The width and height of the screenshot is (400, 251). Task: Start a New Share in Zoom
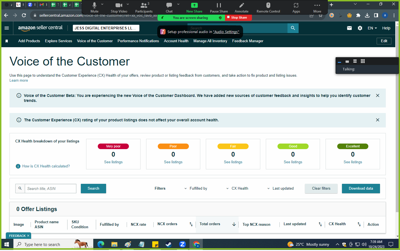click(x=194, y=7)
